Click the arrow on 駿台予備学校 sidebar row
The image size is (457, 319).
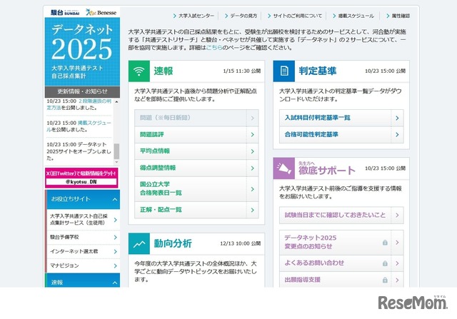116,237
